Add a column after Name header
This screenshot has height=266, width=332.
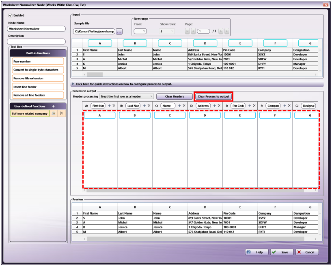tap(179, 106)
